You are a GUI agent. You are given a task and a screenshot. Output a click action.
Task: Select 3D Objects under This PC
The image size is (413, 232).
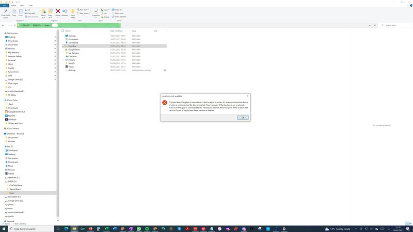tap(13, 151)
